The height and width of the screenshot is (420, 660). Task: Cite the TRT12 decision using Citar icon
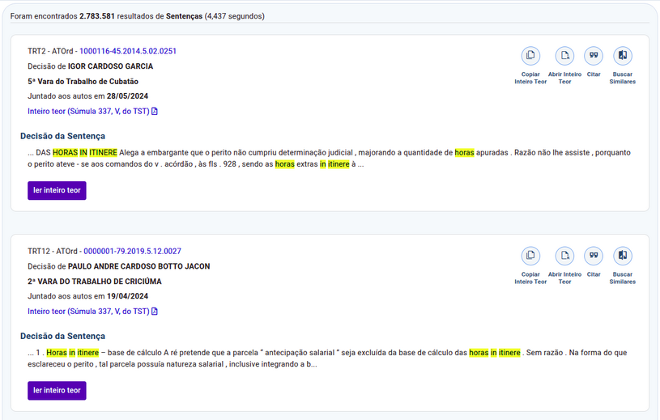(594, 256)
